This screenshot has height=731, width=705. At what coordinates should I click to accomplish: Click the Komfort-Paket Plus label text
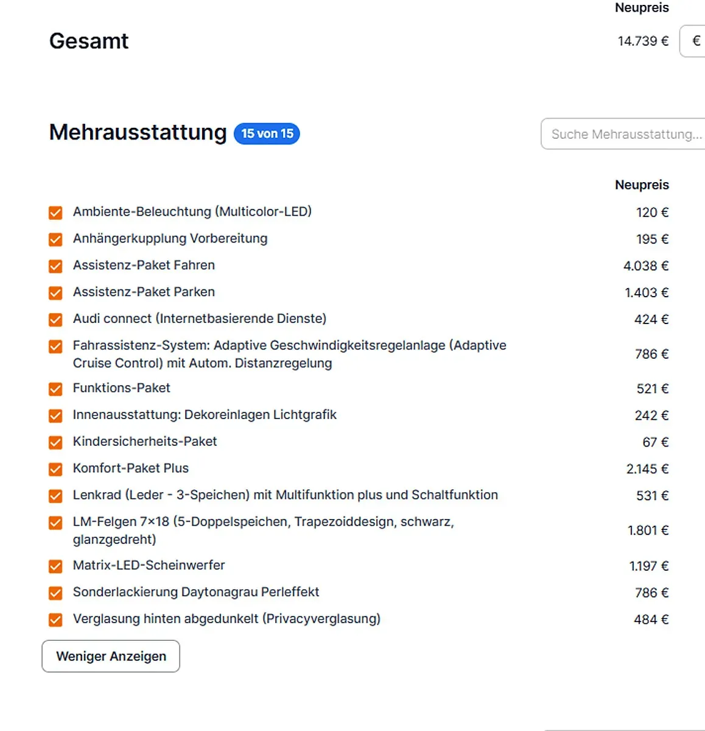click(x=131, y=468)
